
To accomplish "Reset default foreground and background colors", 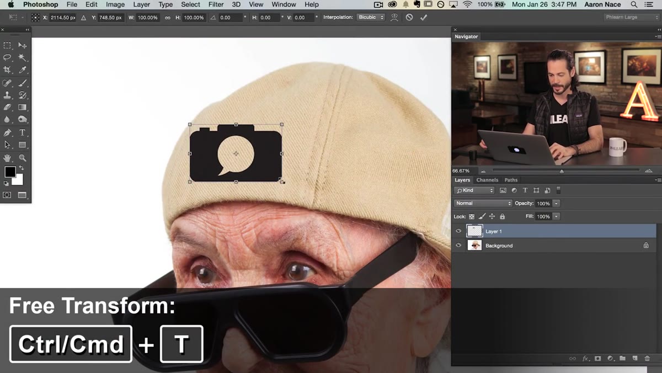I will (6, 184).
